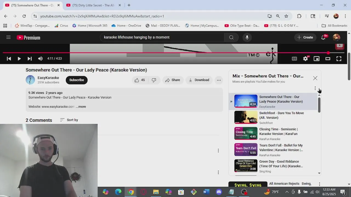This screenshot has height=197, width=351.
Task: Open second comment's three-dot menu
Action: coord(218,172)
